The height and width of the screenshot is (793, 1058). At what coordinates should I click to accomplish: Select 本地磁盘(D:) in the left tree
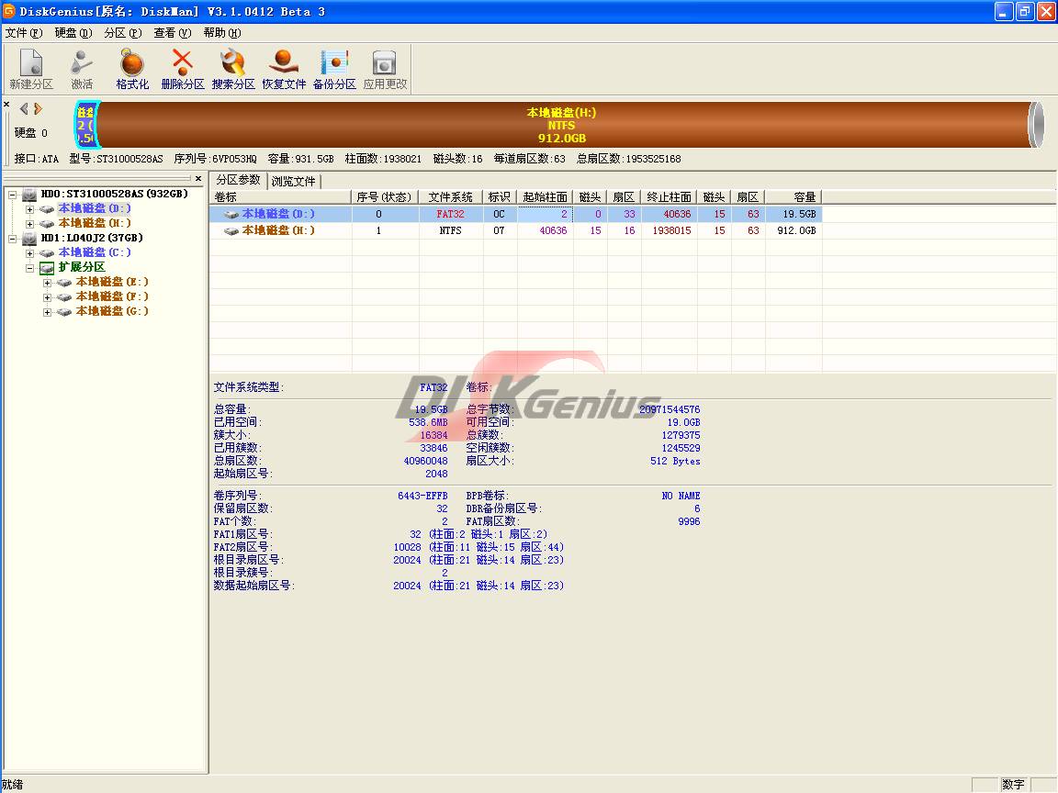coord(94,208)
